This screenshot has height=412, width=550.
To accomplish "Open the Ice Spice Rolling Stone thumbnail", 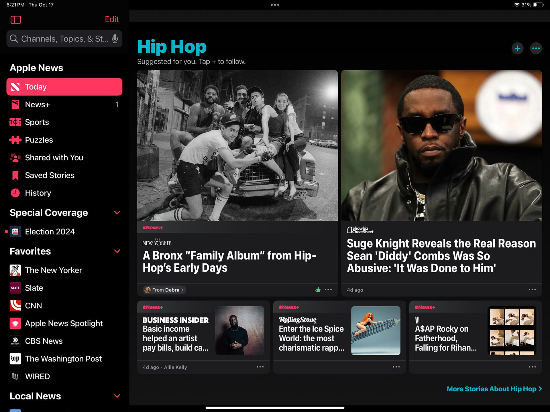I will [x=376, y=331].
